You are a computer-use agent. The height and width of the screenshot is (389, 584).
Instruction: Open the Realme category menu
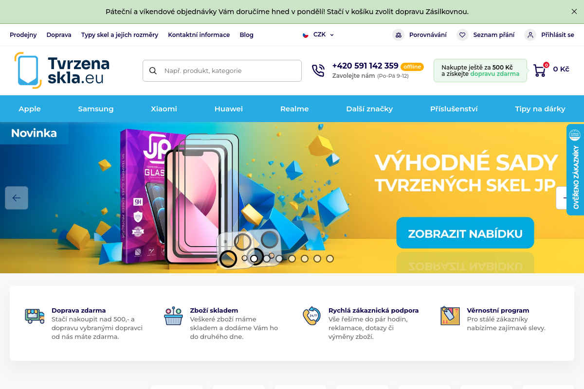[294, 109]
